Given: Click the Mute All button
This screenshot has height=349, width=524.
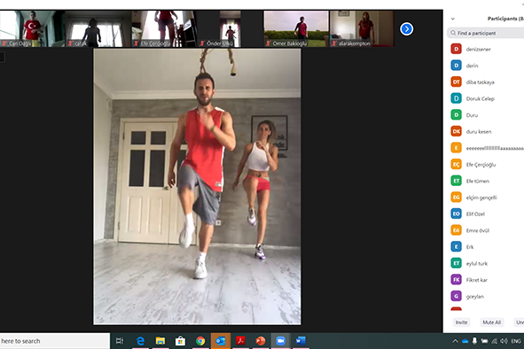Looking at the screenshot, I should (x=491, y=322).
